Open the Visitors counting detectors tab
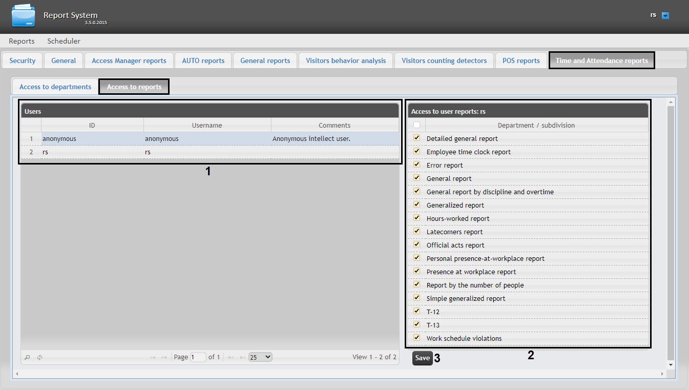The width and height of the screenshot is (689, 390). (444, 60)
